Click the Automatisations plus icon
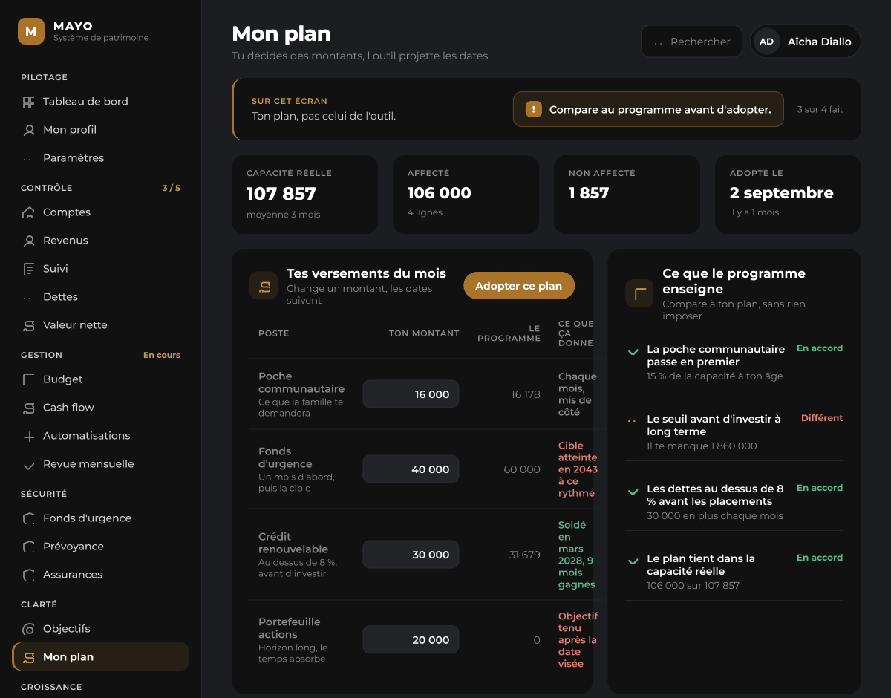The width and height of the screenshot is (891, 698). 29,436
